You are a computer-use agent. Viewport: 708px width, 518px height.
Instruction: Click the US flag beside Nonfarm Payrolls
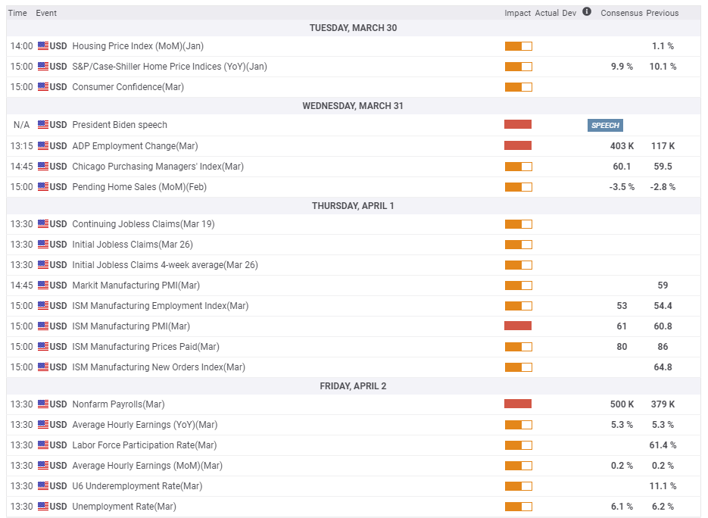pos(43,404)
